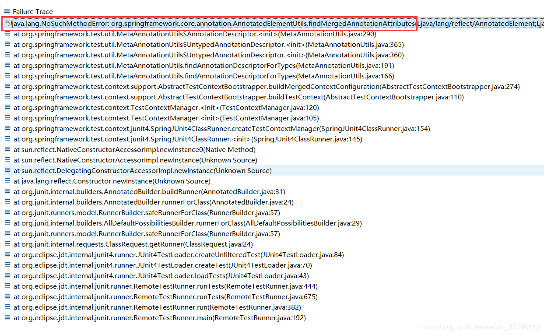Click stack frame icon for newInstance0(Native Method) row
The height and width of the screenshot is (335, 544).
click(x=7, y=149)
